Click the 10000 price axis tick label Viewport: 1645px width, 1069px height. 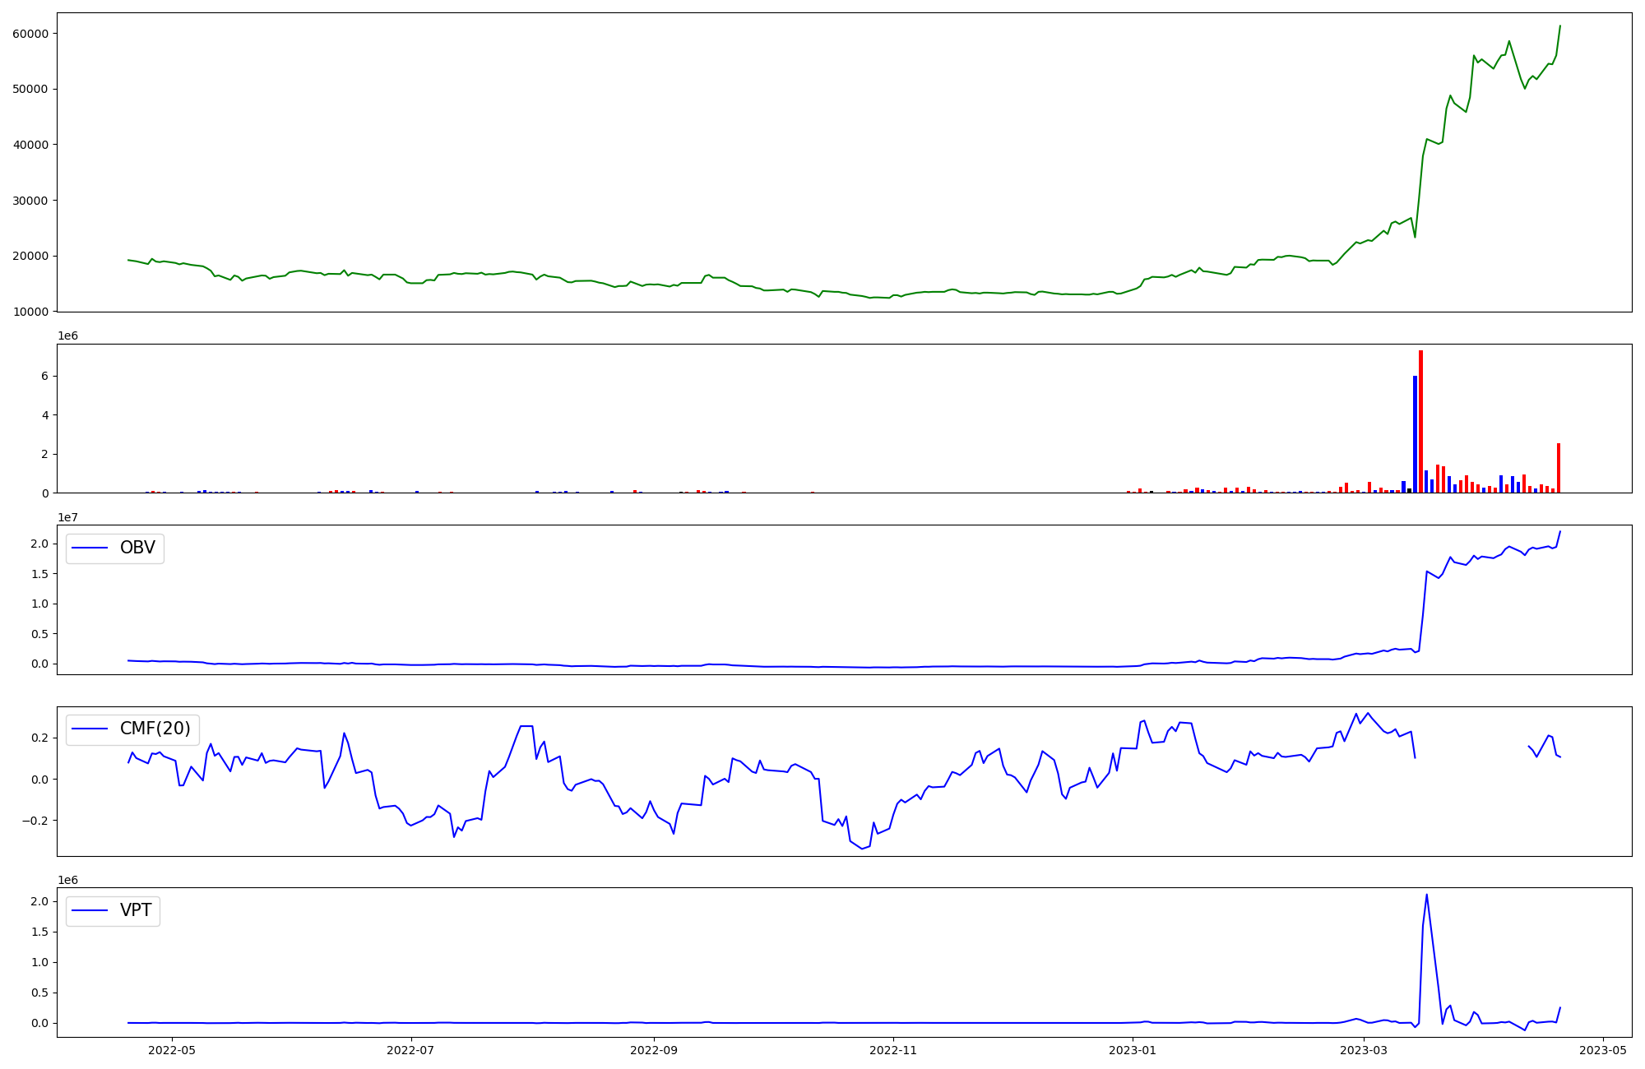tap(30, 312)
